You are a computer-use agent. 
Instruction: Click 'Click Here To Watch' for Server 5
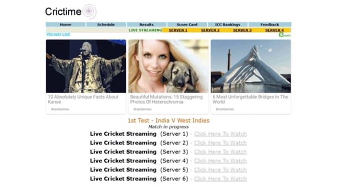[x=220, y=170]
